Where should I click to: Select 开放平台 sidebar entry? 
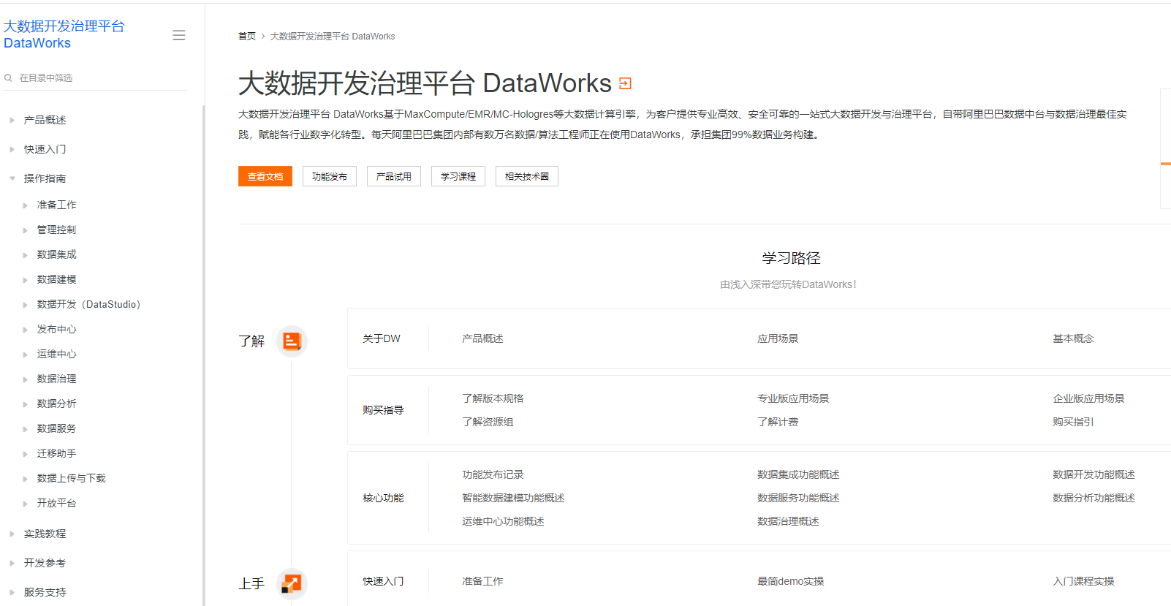pyautogui.click(x=56, y=503)
